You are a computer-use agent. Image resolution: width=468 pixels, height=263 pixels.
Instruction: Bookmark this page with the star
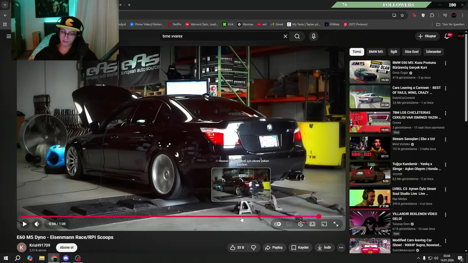[402, 15]
